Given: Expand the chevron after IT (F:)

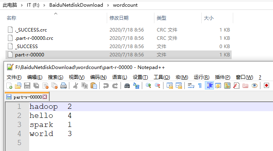Looking at the screenshot, I should (44, 5).
